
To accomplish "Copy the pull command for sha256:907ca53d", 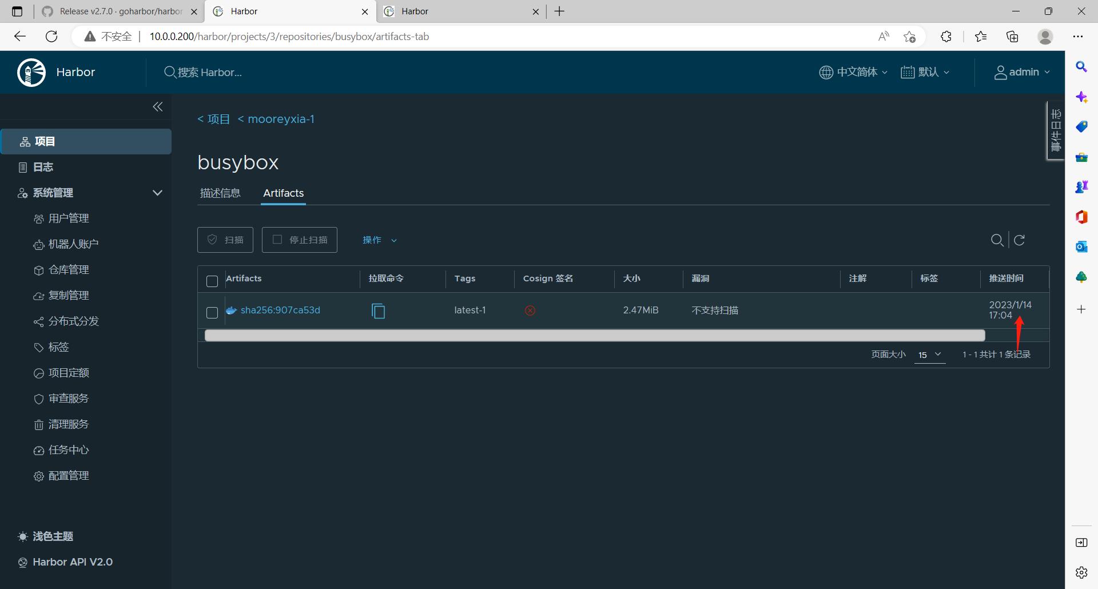I will click(378, 311).
